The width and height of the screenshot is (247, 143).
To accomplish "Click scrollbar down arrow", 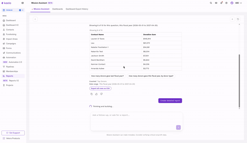I will coord(239,109).
